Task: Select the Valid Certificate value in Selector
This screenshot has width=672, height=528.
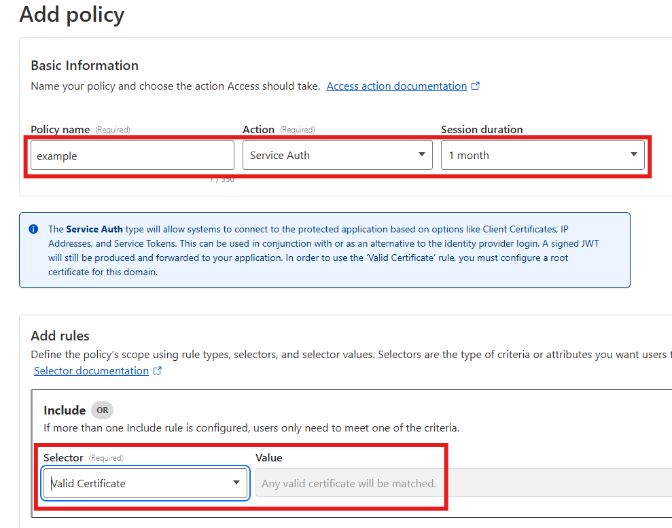Action: [x=88, y=482]
